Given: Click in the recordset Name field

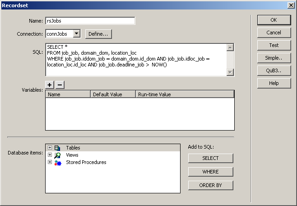Looking at the screenshot, I should [x=90, y=21].
